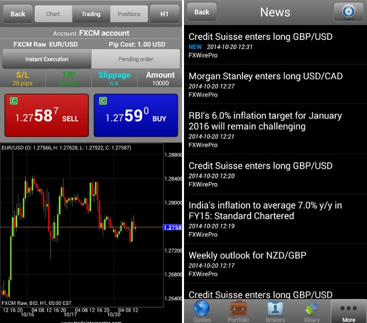367x323 pixels.
Task: Set the T/P pips value
Action: (x=68, y=79)
